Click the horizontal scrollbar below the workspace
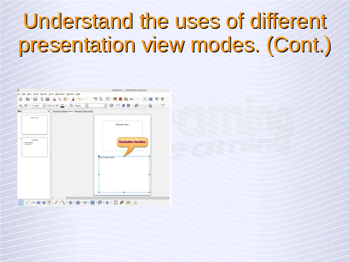The image size is (349, 262). [x=109, y=198]
